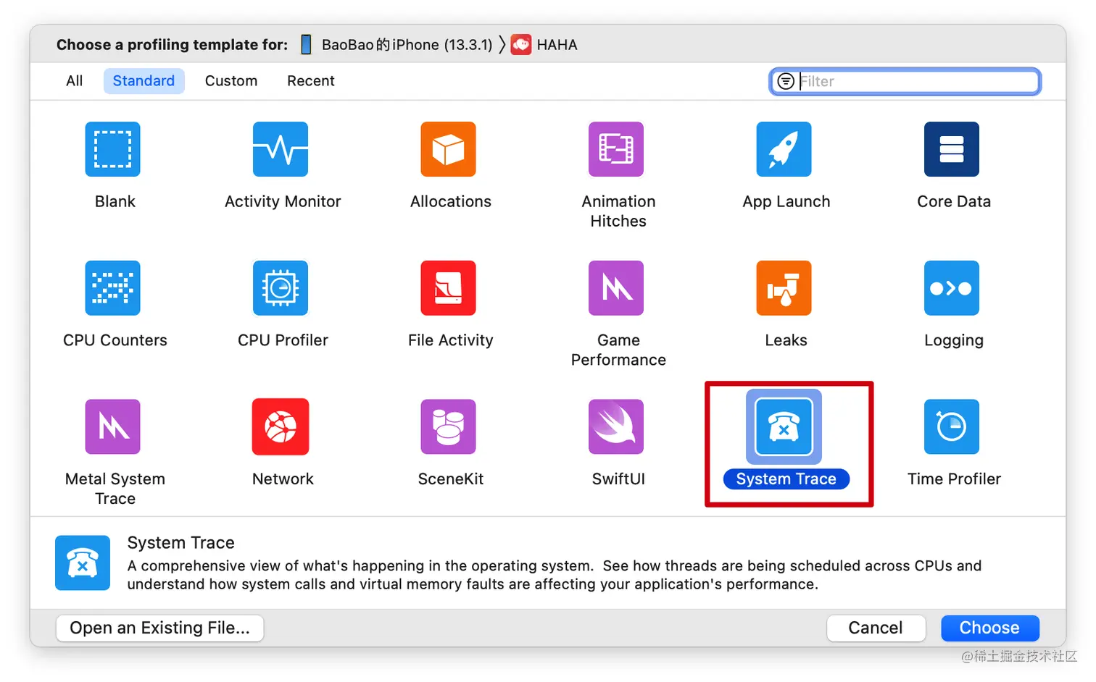Pick the Animation Hitches template icon
This screenshot has width=1096, height=682.
(x=616, y=149)
